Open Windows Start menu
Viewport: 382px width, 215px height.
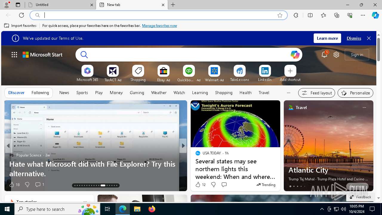tap(7, 209)
